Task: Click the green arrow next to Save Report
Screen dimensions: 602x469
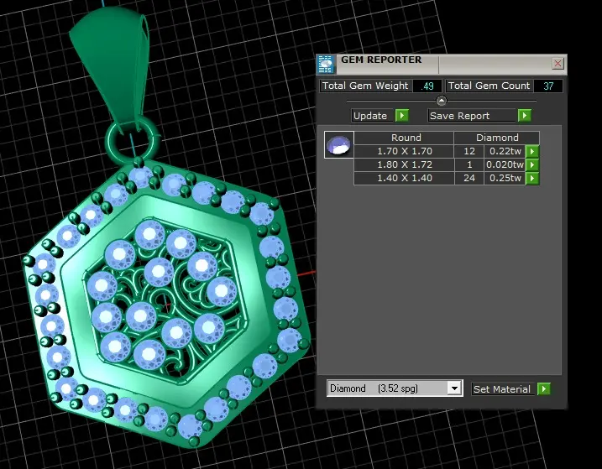Action: point(525,116)
